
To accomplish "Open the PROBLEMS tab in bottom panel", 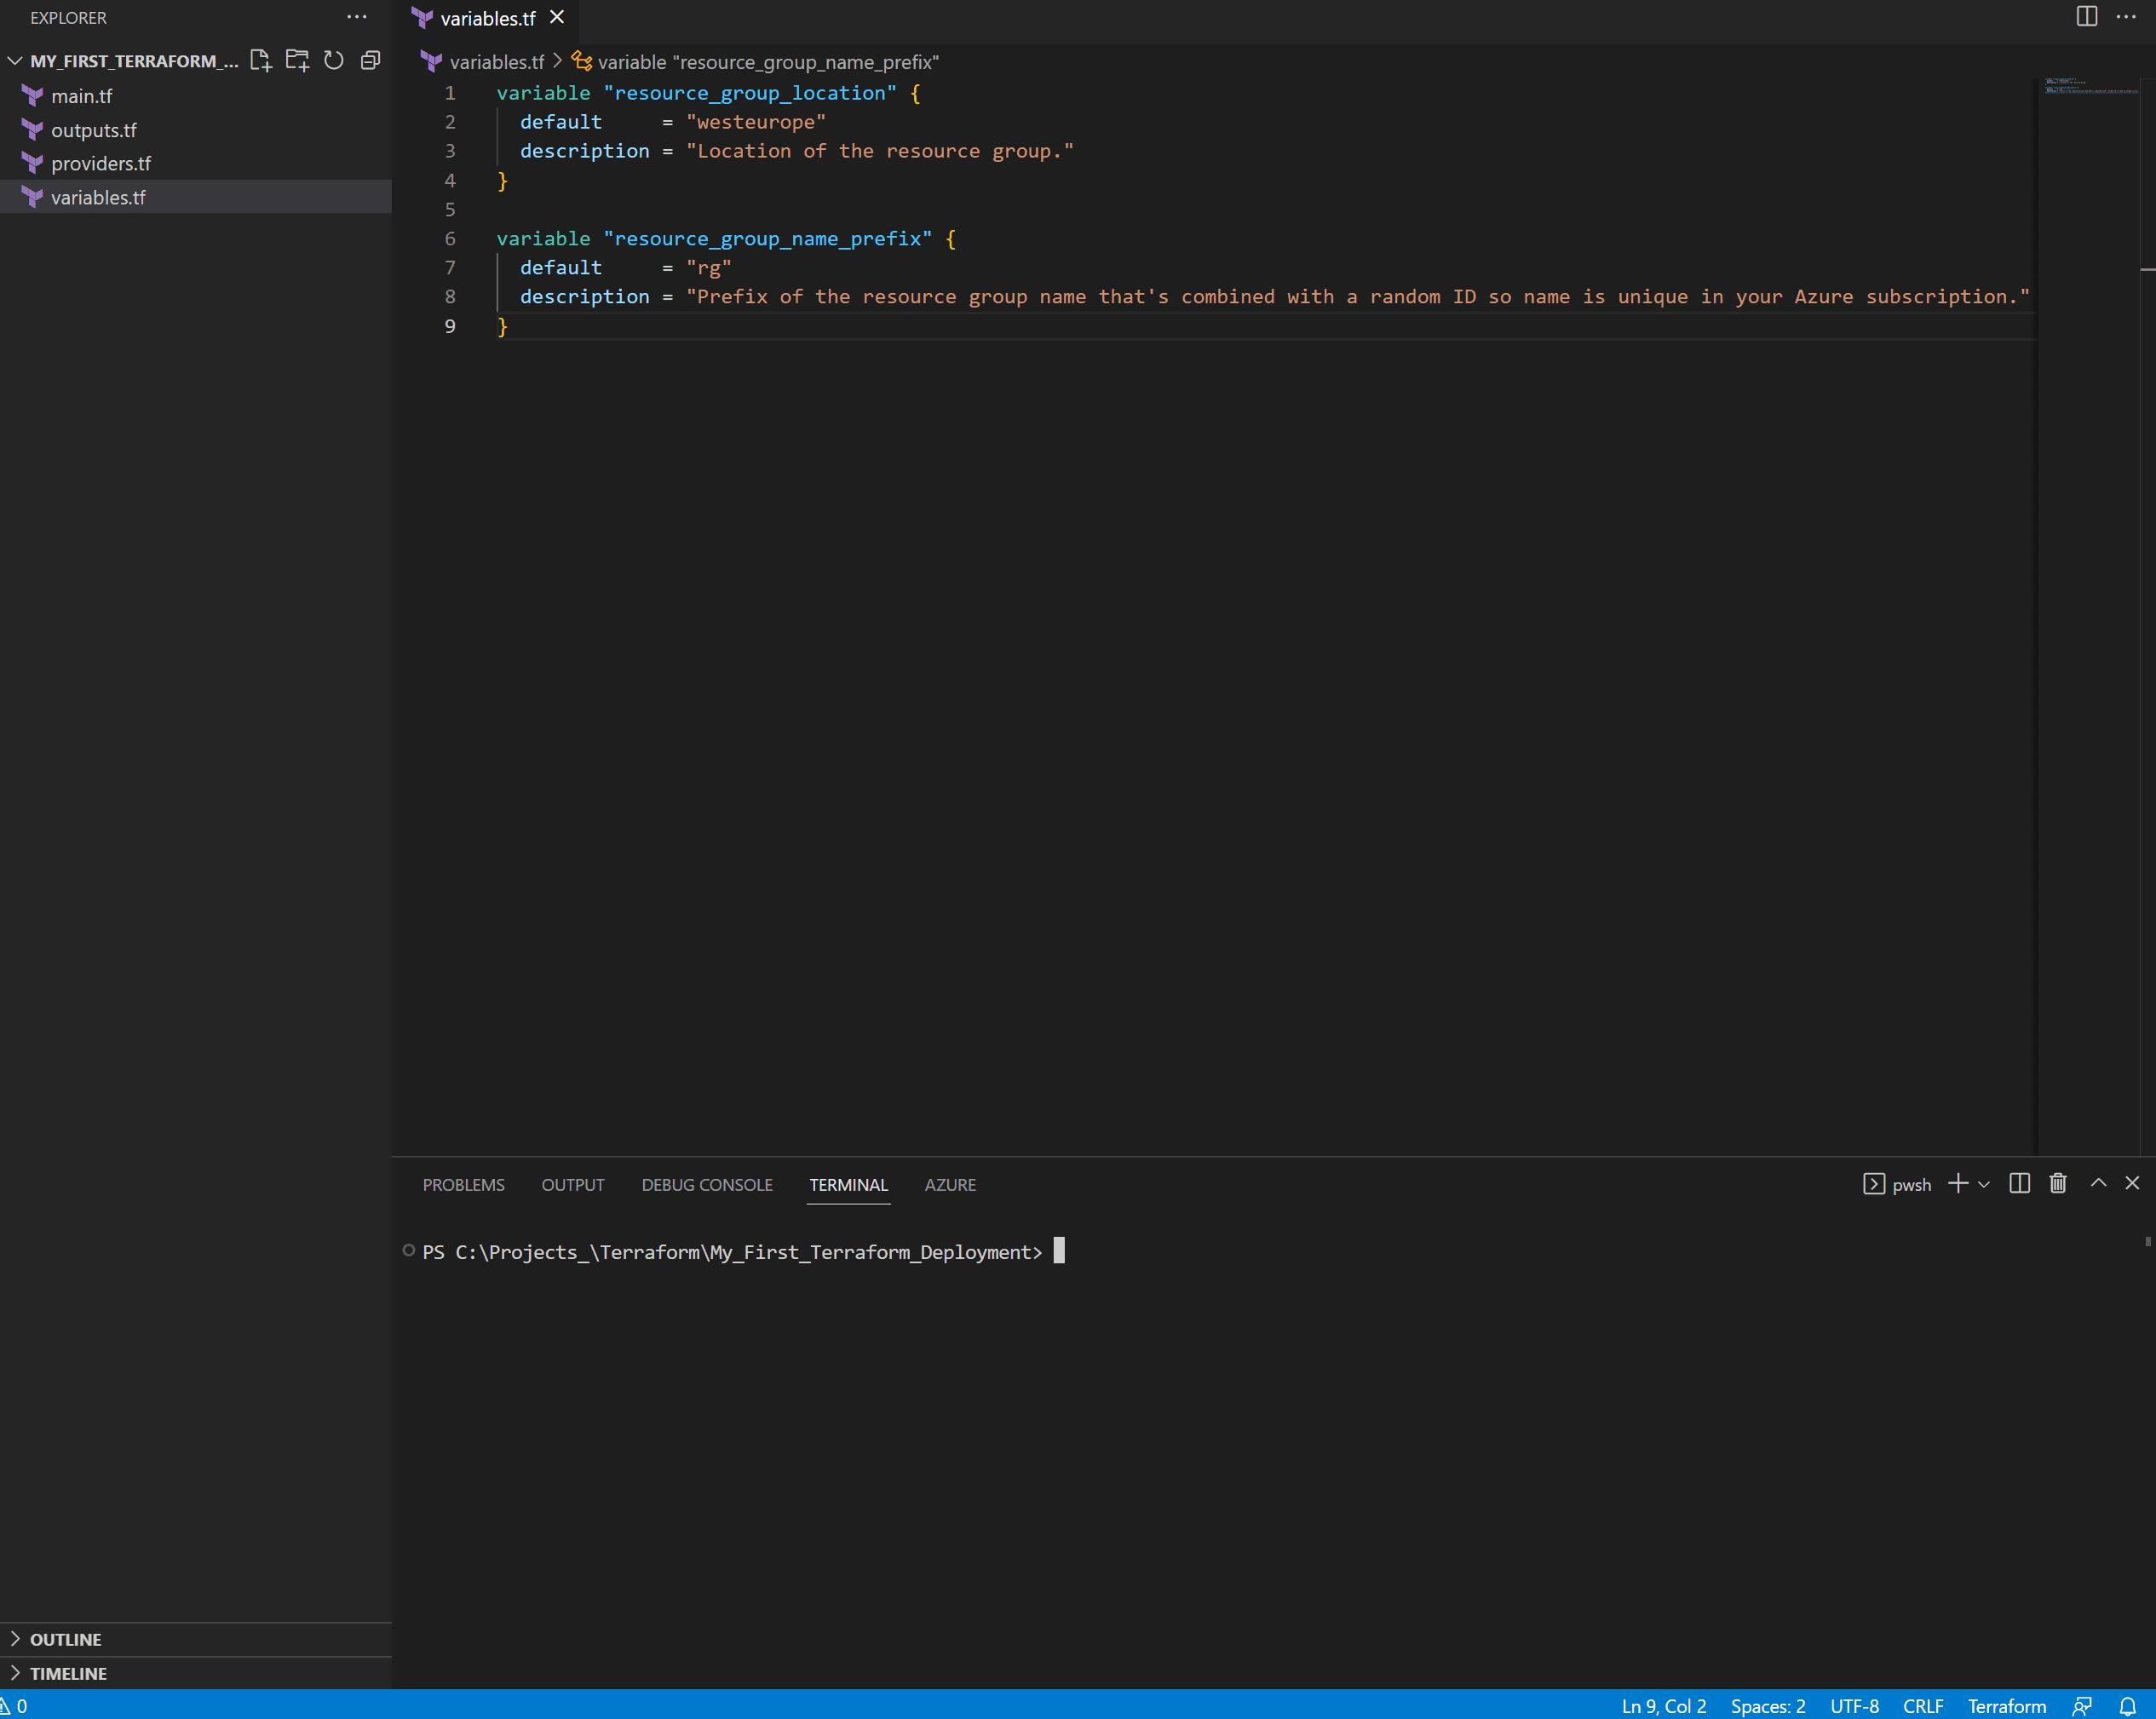I will 462,1184.
